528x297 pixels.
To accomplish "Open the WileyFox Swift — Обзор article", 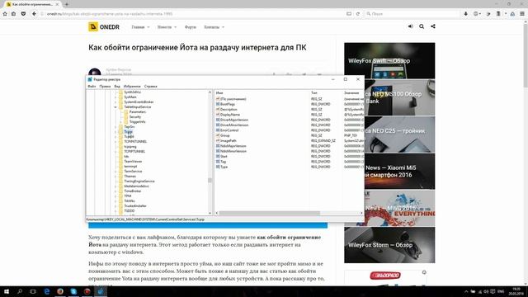I will [x=389, y=60].
